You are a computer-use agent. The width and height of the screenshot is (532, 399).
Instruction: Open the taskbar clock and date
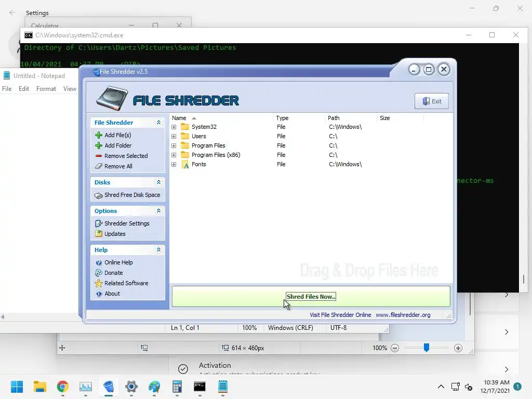tap(495, 387)
